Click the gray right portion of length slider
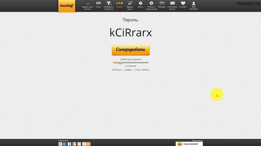The height and width of the screenshot is (146, 261). click(x=135, y=63)
